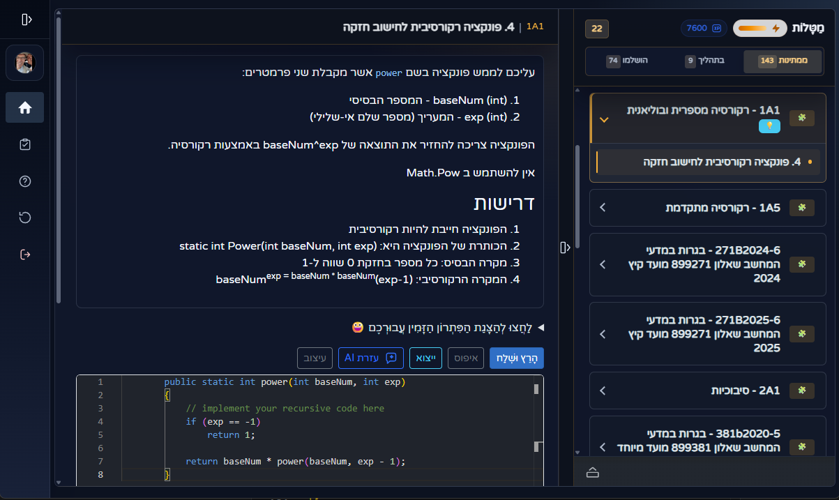Select the ממתינות 143 tab
The height and width of the screenshot is (500, 839).
point(783,61)
